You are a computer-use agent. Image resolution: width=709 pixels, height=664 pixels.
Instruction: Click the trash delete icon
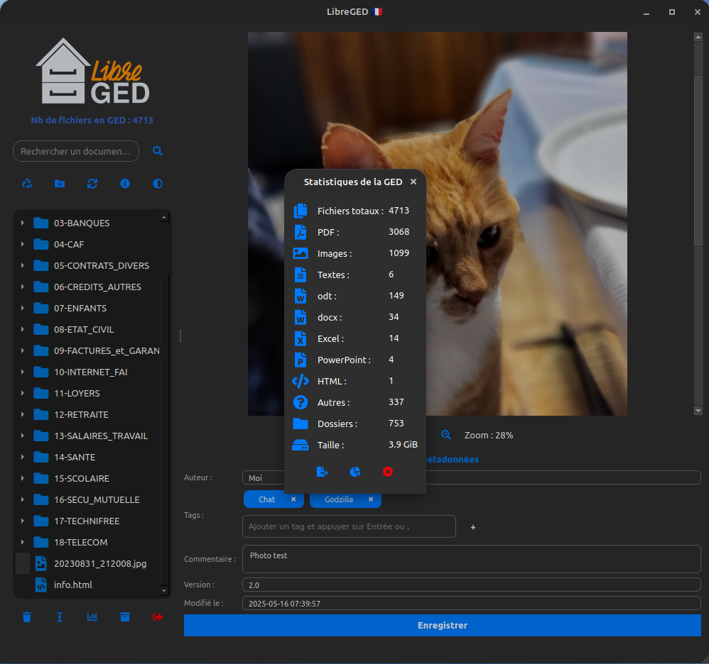coord(27,617)
